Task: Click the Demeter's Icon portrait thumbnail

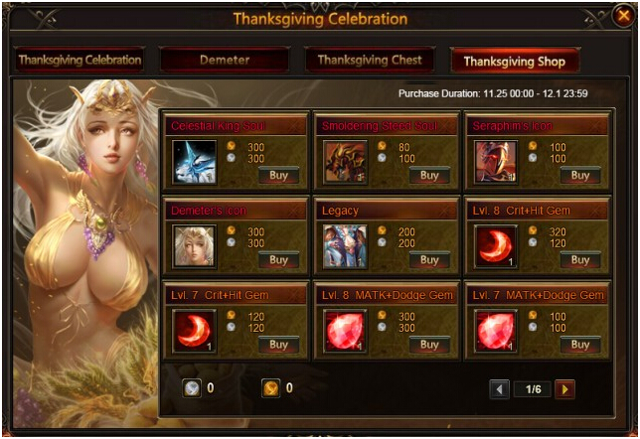Action: [195, 247]
